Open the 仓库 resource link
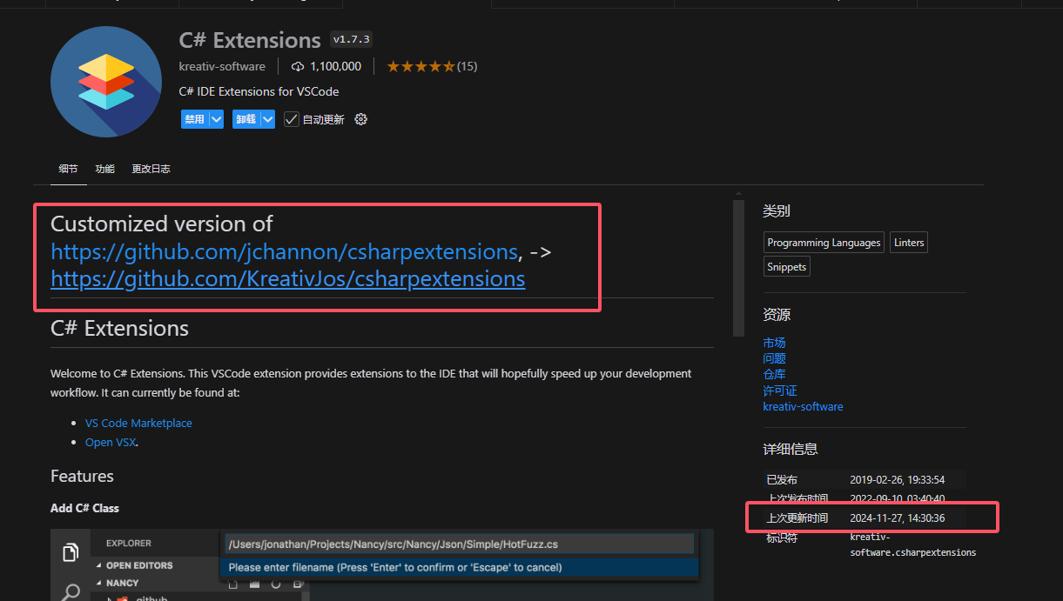Image resolution: width=1063 pixels, height=601 pixels. tap(774, 374)
